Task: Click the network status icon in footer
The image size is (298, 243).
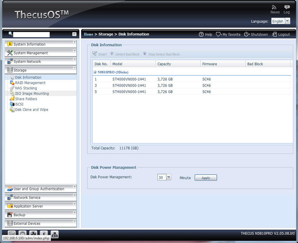Action: [x=55, y=234]
